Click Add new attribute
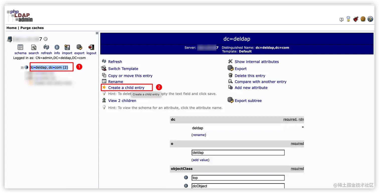This screenshot has width=379, height=193. 251,88
